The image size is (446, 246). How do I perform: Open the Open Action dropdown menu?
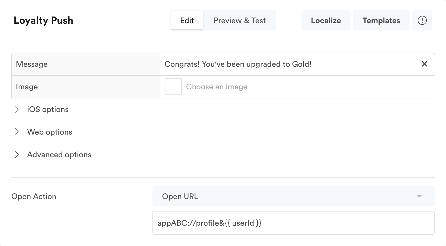pos(293,196)
